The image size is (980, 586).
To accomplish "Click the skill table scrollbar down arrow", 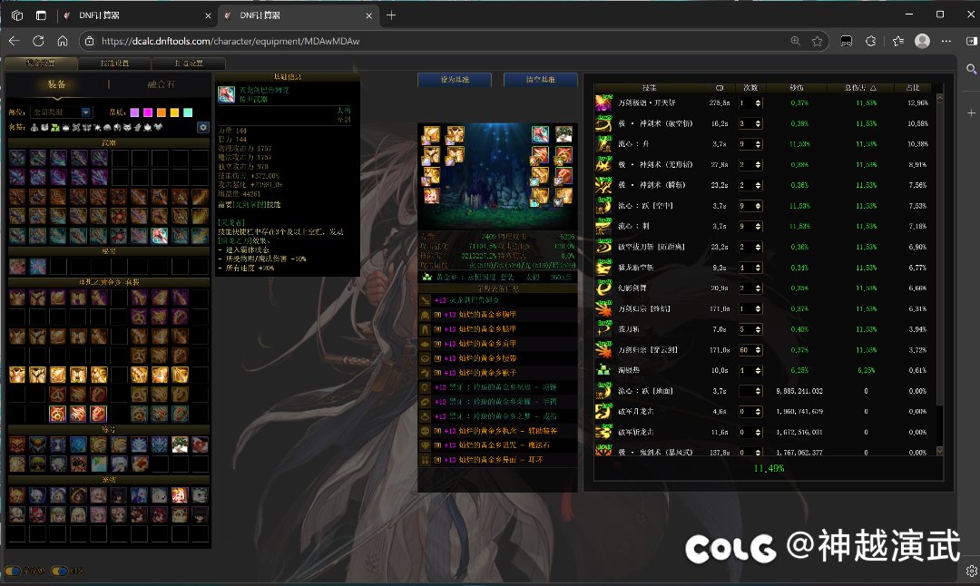I will [939, 451].
